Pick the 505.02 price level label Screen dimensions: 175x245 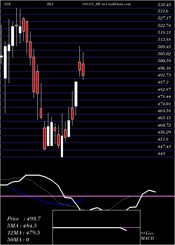coord(164,54)
